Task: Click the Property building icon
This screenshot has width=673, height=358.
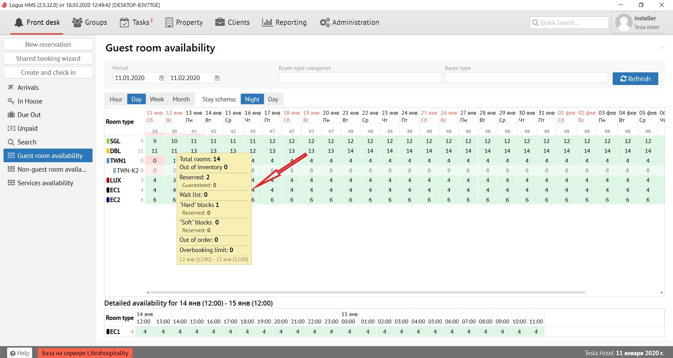Action: (x=169, y=22)
